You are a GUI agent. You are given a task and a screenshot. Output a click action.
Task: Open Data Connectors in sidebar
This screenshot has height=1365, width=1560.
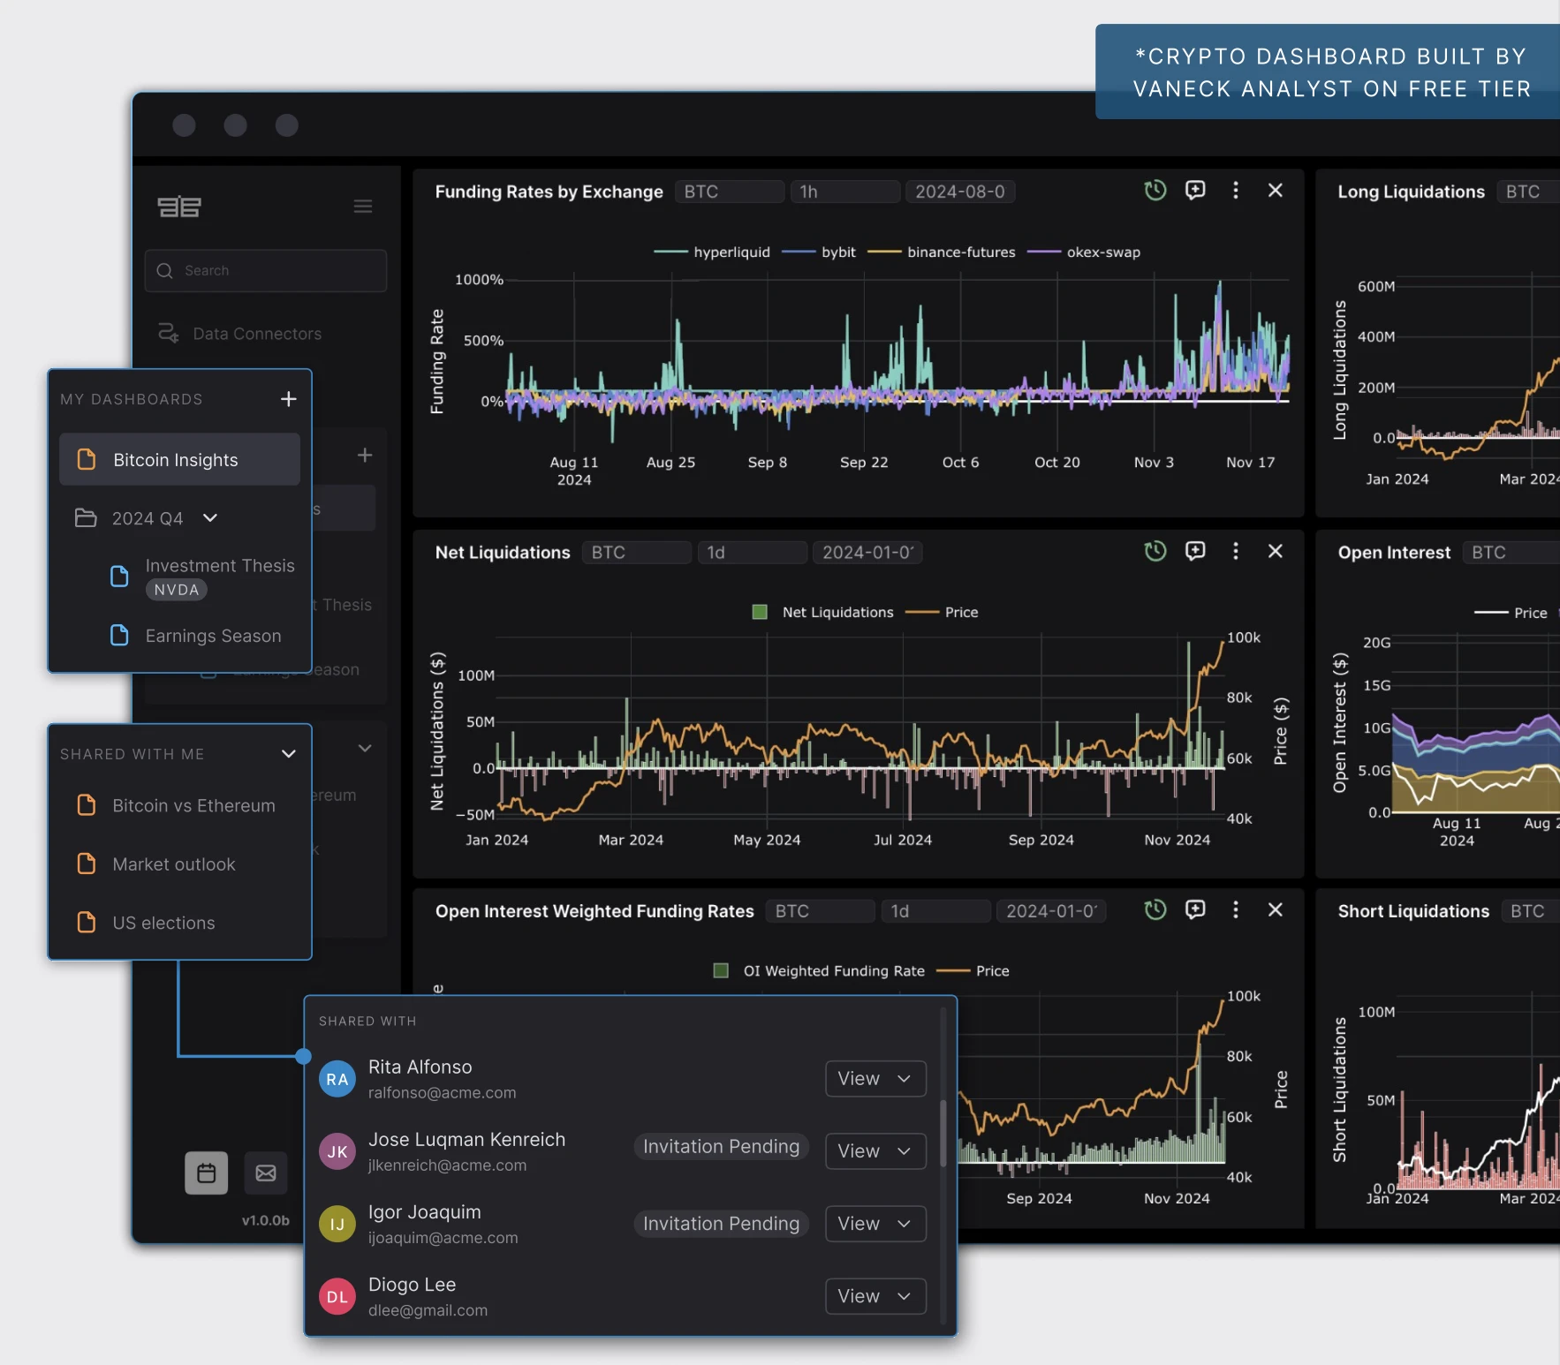point(256,334)
